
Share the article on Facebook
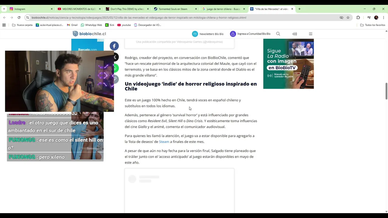pos(114,46)
